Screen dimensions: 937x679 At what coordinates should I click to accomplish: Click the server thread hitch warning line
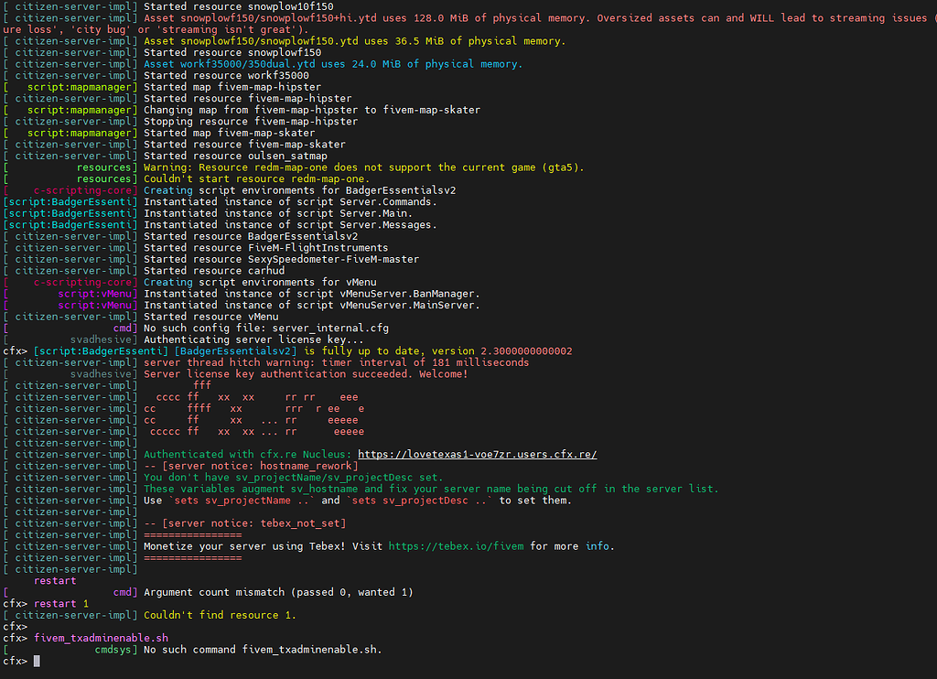pos(336,362)
